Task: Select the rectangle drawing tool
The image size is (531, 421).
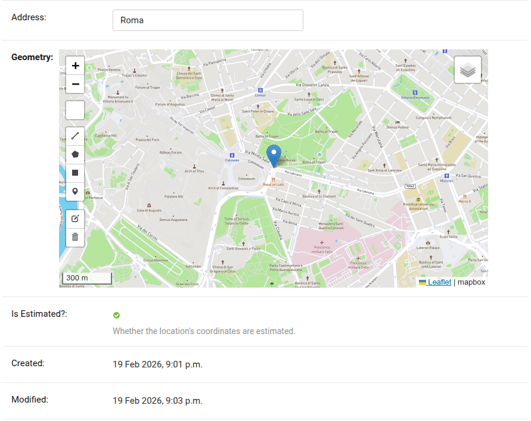Action: point(74,173)
